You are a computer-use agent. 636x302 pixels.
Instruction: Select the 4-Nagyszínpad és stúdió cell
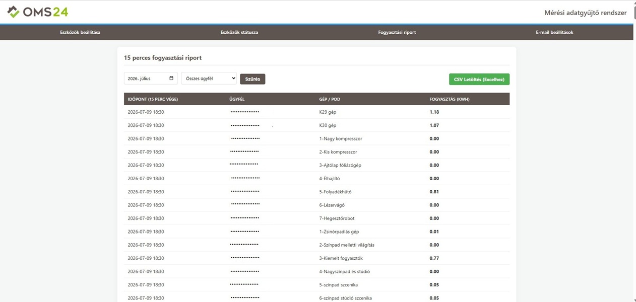345,272
